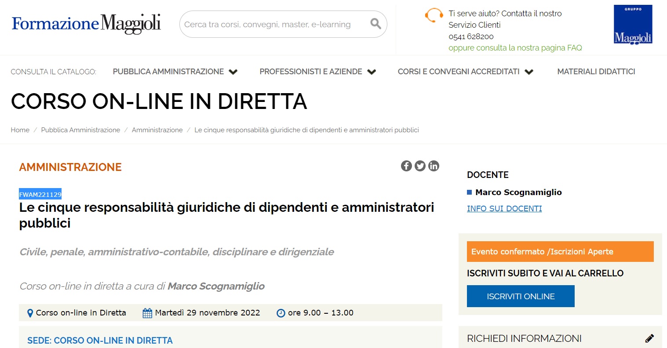Click the magnifying glass search icon
This screenshot has height=348, width=667.
(x=375, y=24)
